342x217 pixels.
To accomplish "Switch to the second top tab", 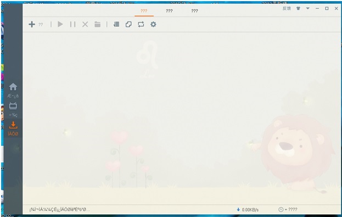I will tap(169, 11).
